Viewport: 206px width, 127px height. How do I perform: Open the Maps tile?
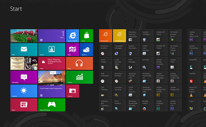click(x=73, y=49)
